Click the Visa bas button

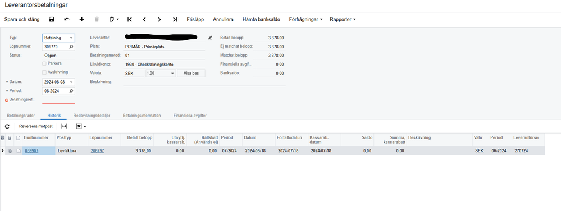[x=191, y=74]
